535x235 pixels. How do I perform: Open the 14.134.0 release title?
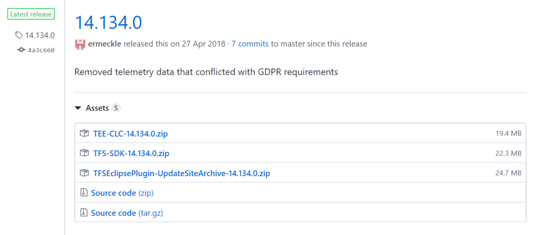108,22
